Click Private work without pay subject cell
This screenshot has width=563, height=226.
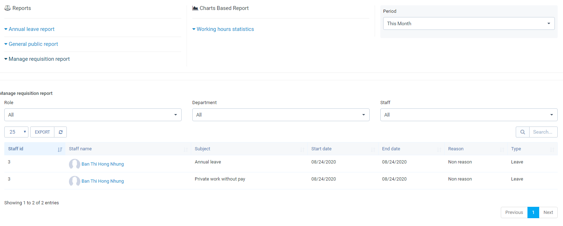coord(220,179)
